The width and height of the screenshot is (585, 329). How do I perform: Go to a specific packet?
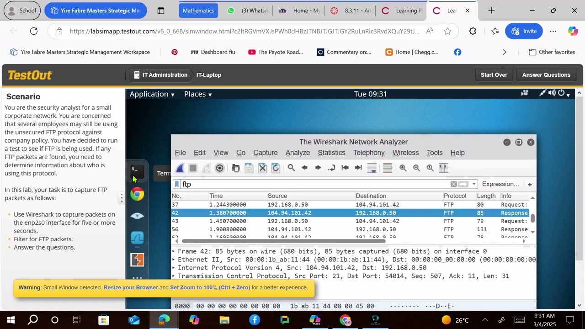332,168
